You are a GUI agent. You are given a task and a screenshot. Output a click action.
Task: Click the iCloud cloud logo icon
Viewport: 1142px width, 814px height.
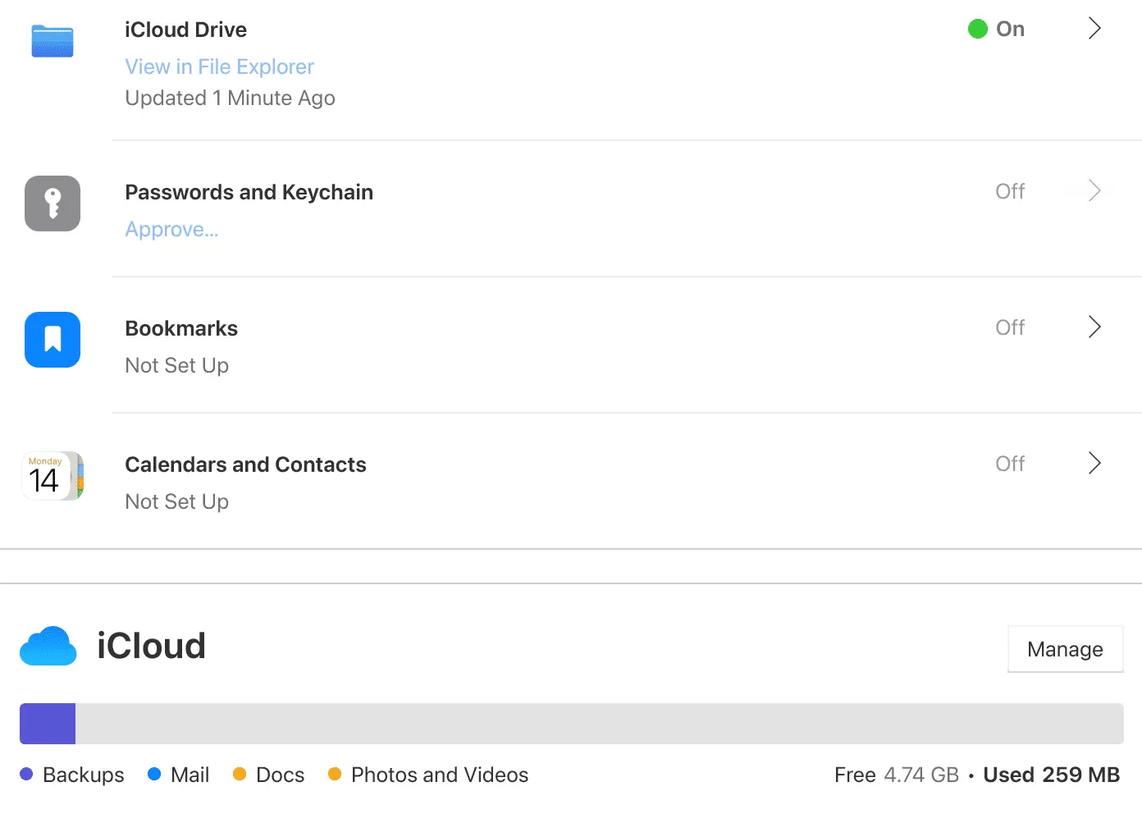48,647
